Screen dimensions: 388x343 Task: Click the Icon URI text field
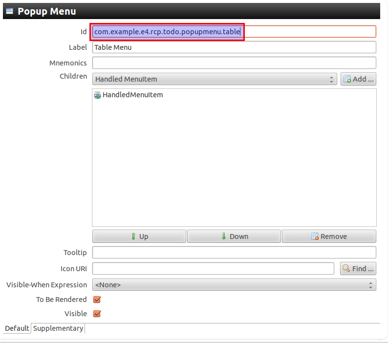coord(213,268)
